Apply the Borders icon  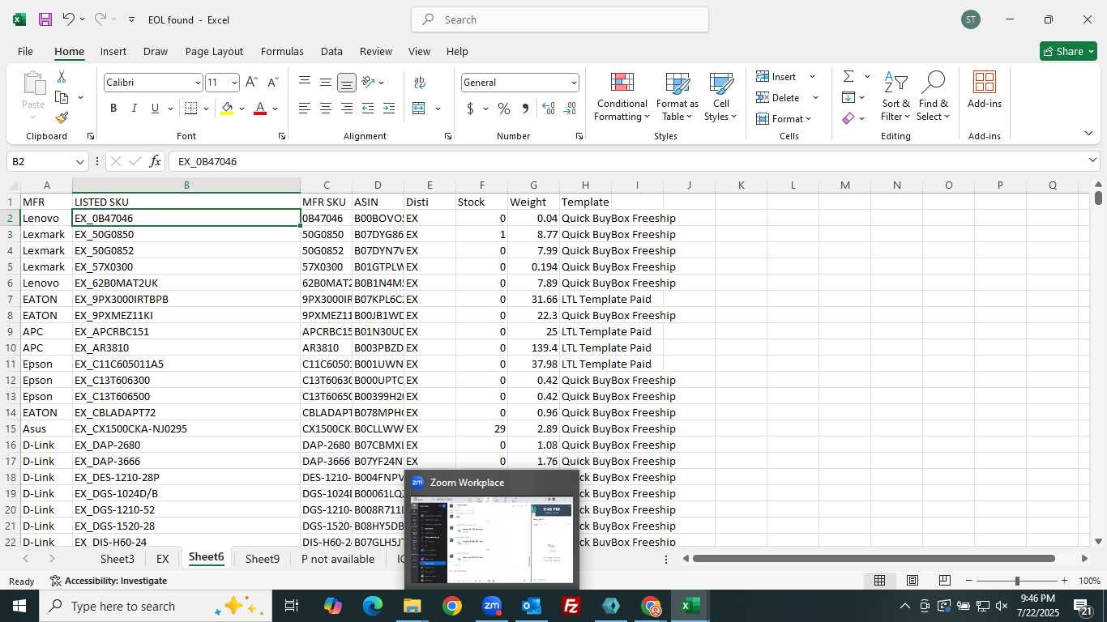(190, 109)
